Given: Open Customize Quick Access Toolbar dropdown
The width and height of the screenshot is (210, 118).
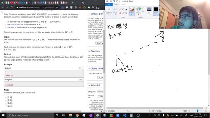Looking at the screenshot, I should pos(119,1).
